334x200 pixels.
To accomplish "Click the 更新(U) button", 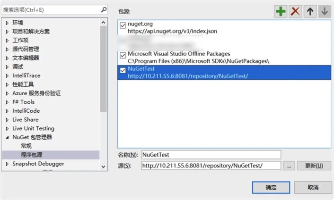I will [x=314, y=166].
